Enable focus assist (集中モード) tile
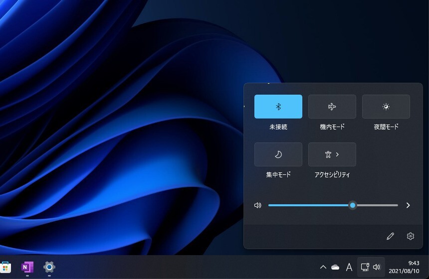429x279 pixels. (278, 154)
